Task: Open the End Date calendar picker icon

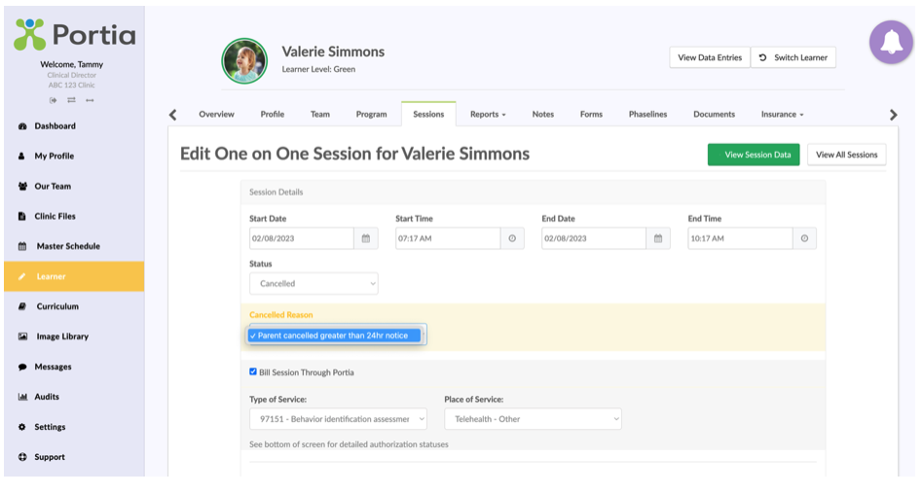Action: coord(658,238)
